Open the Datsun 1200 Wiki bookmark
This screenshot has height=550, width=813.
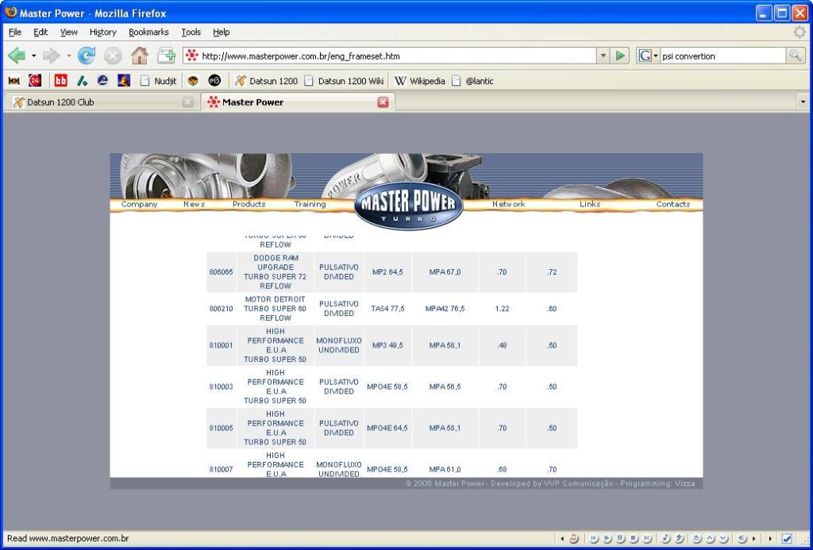click(x=344, y=81)
